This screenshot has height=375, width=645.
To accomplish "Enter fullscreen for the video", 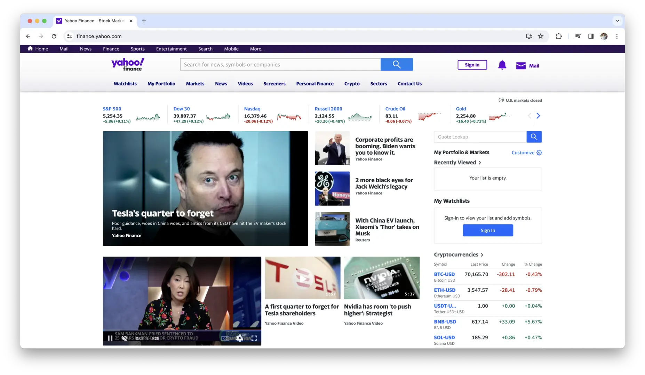I will [x=254, y=338].
